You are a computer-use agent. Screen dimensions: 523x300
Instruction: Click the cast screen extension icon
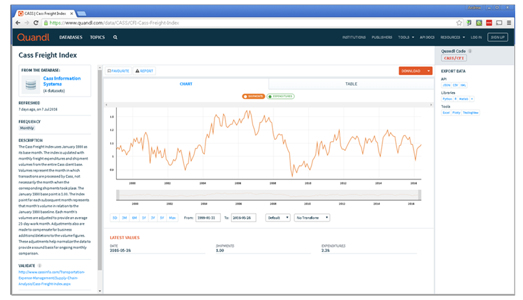point(499,23)
